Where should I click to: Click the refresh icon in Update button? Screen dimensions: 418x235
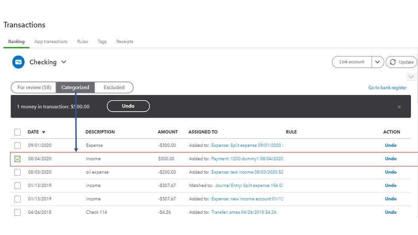392,62
